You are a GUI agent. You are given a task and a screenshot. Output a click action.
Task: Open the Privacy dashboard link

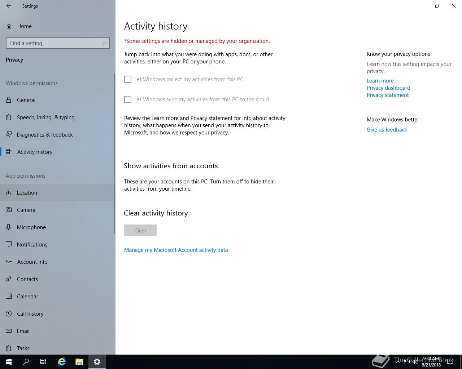click(x=388, y=88)
